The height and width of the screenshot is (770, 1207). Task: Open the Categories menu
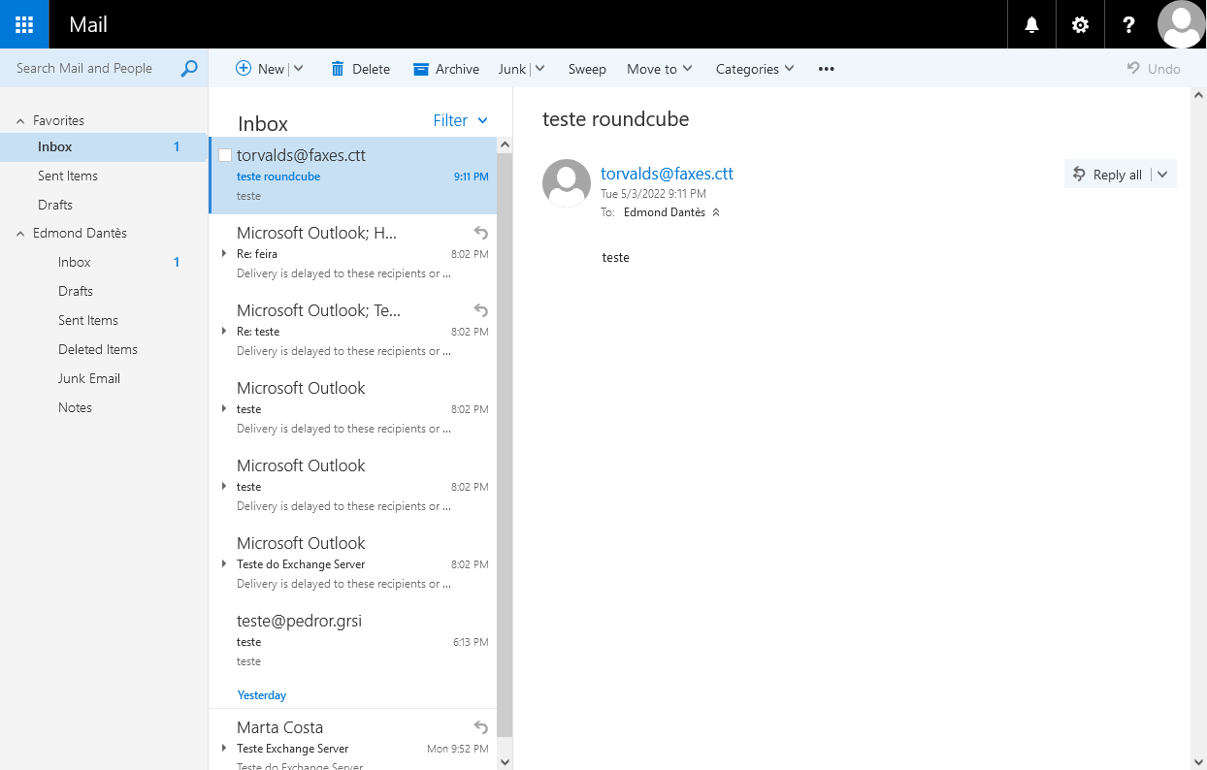coord(754,69)
